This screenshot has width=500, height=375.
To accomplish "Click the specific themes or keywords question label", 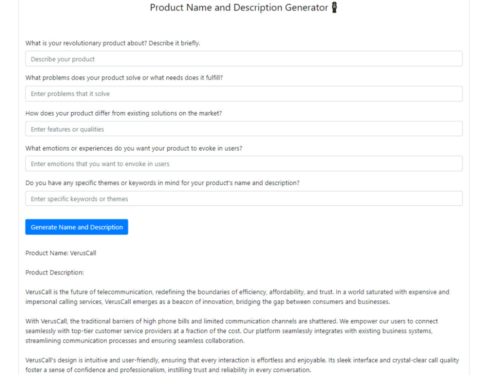I will coord(162,183).
